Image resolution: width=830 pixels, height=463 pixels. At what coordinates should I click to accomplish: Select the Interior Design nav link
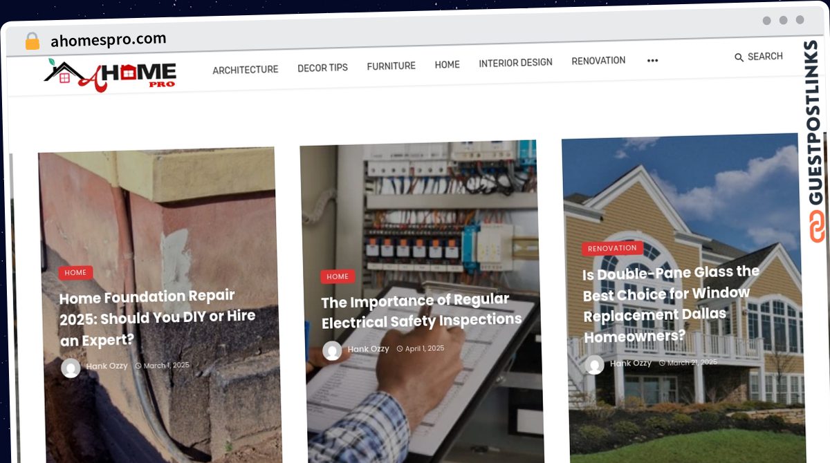(x=515, y=63)
